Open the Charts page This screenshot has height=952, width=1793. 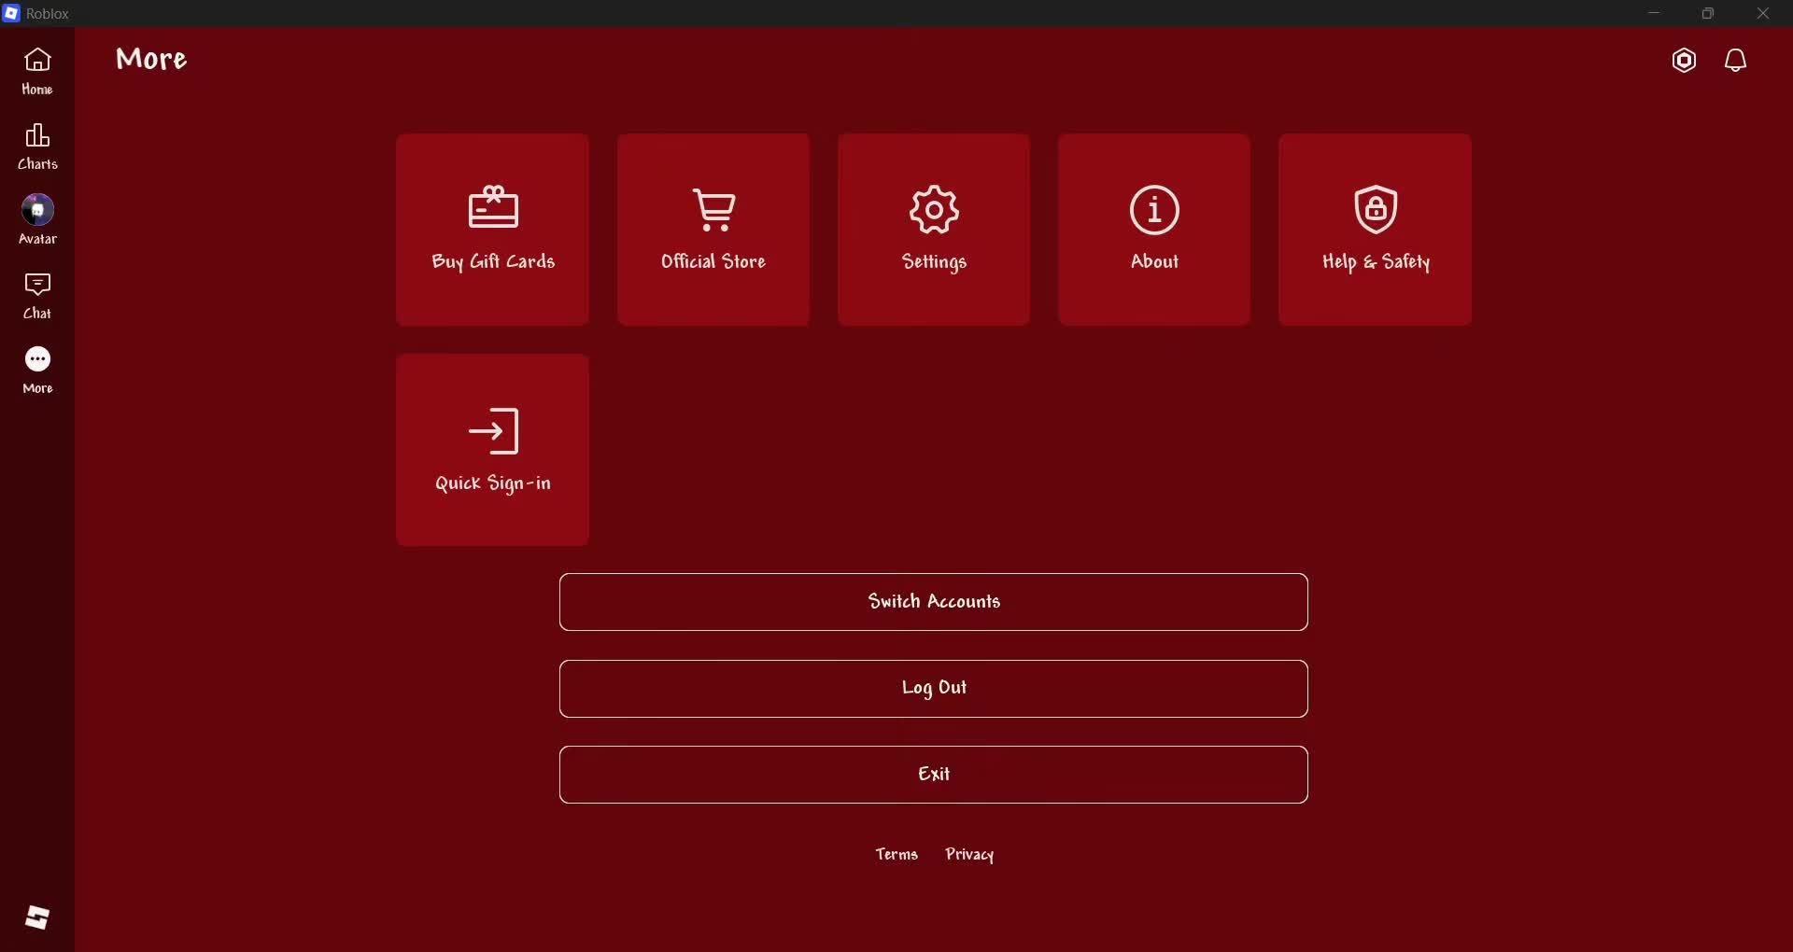[37, 147]
